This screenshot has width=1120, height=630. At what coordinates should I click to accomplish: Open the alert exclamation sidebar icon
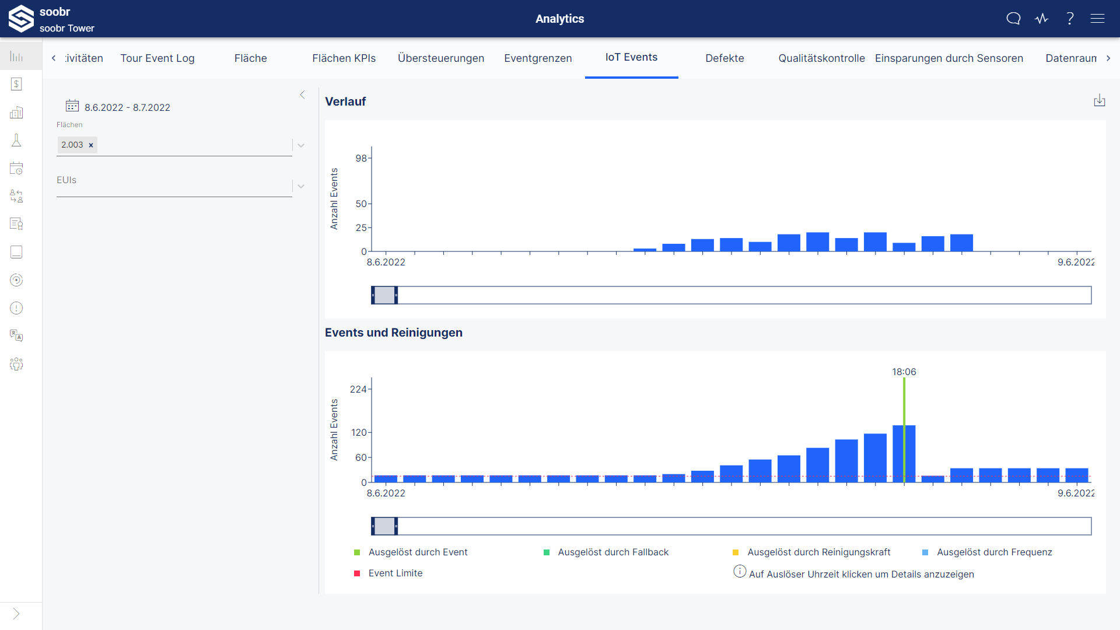point(16,308)
